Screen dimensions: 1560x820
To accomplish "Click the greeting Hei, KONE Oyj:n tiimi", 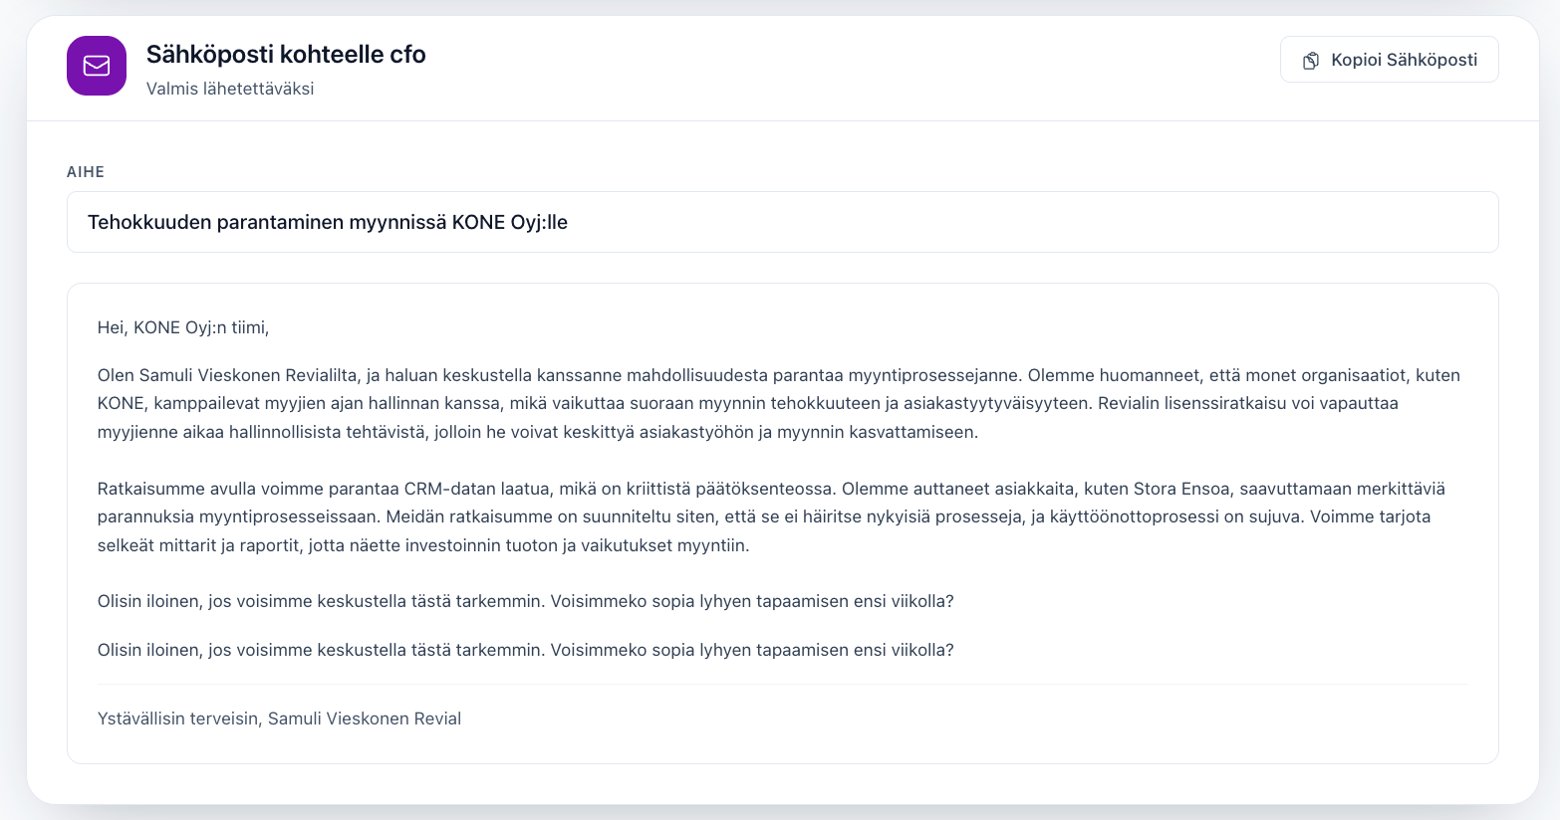I will 183,327.
